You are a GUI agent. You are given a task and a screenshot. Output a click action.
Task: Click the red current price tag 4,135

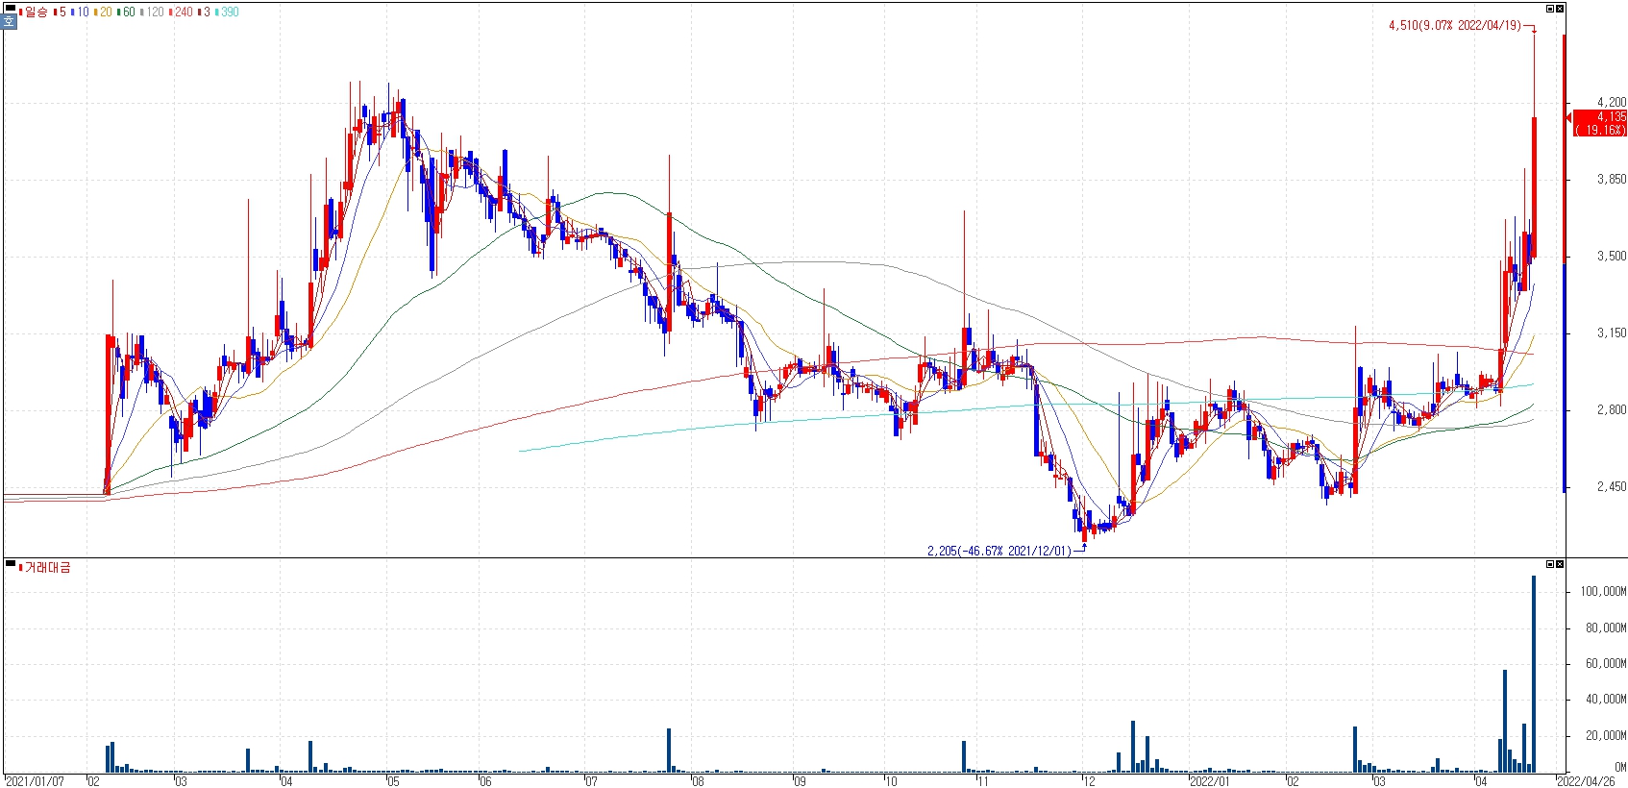coord(1600,123)
